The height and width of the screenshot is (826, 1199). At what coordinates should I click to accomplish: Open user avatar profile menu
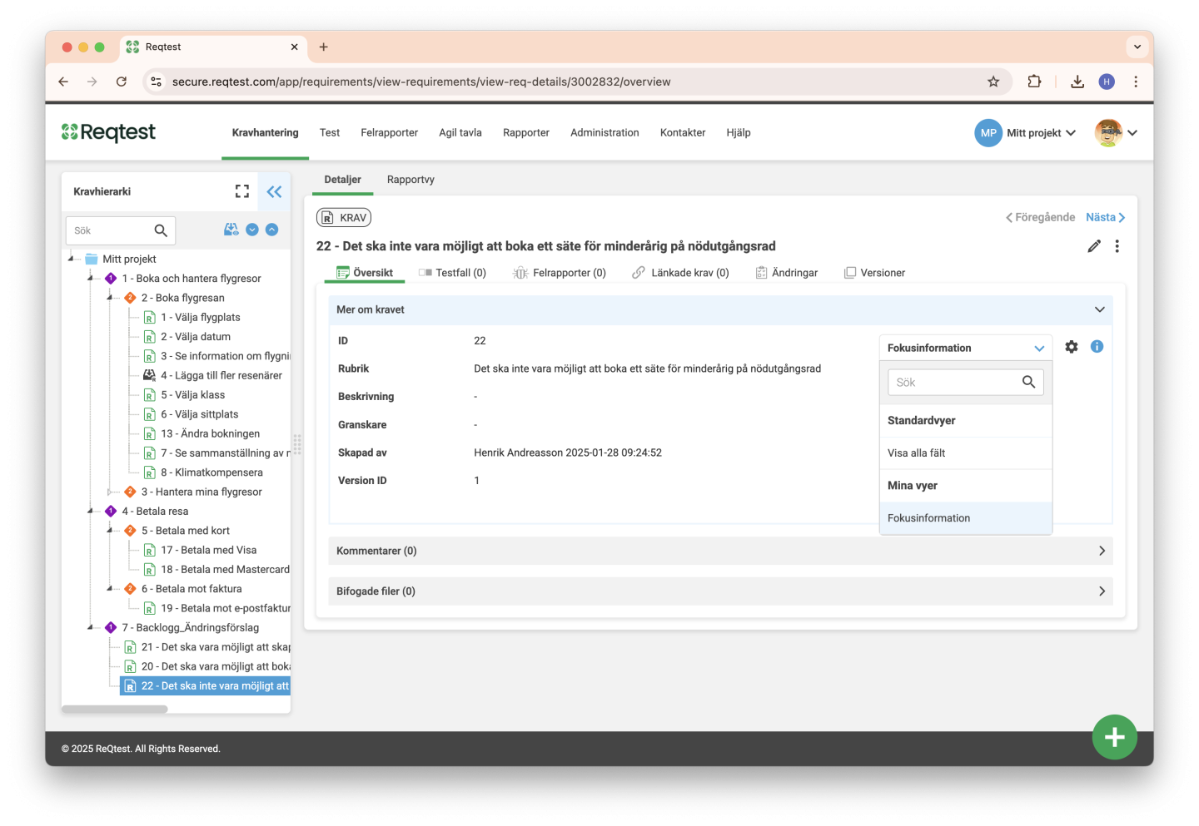(x=1116, y=132)
